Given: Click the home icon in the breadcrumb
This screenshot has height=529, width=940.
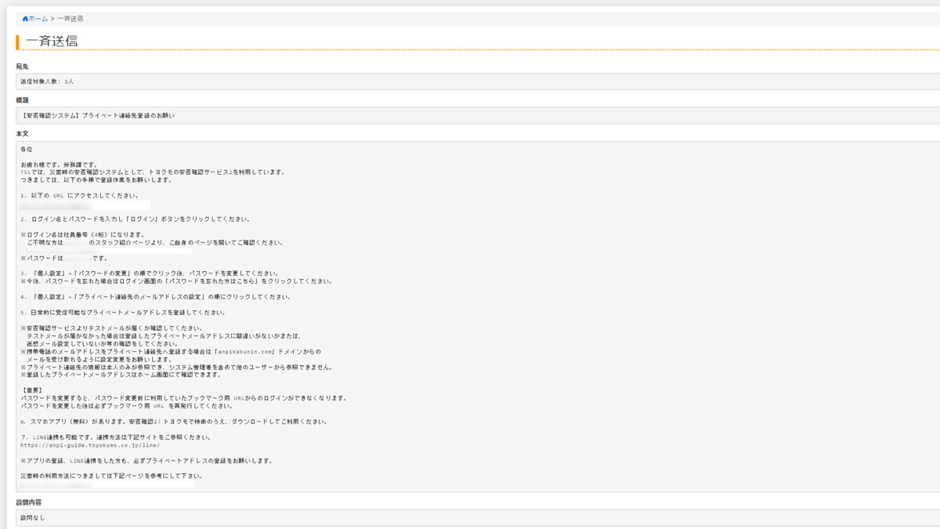Looking at the screenshot, I should point(25,18).
